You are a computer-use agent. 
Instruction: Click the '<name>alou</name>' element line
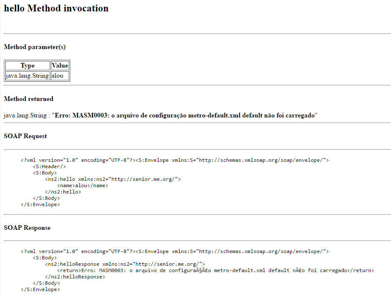pyautogui.click(x=82, y=185)
